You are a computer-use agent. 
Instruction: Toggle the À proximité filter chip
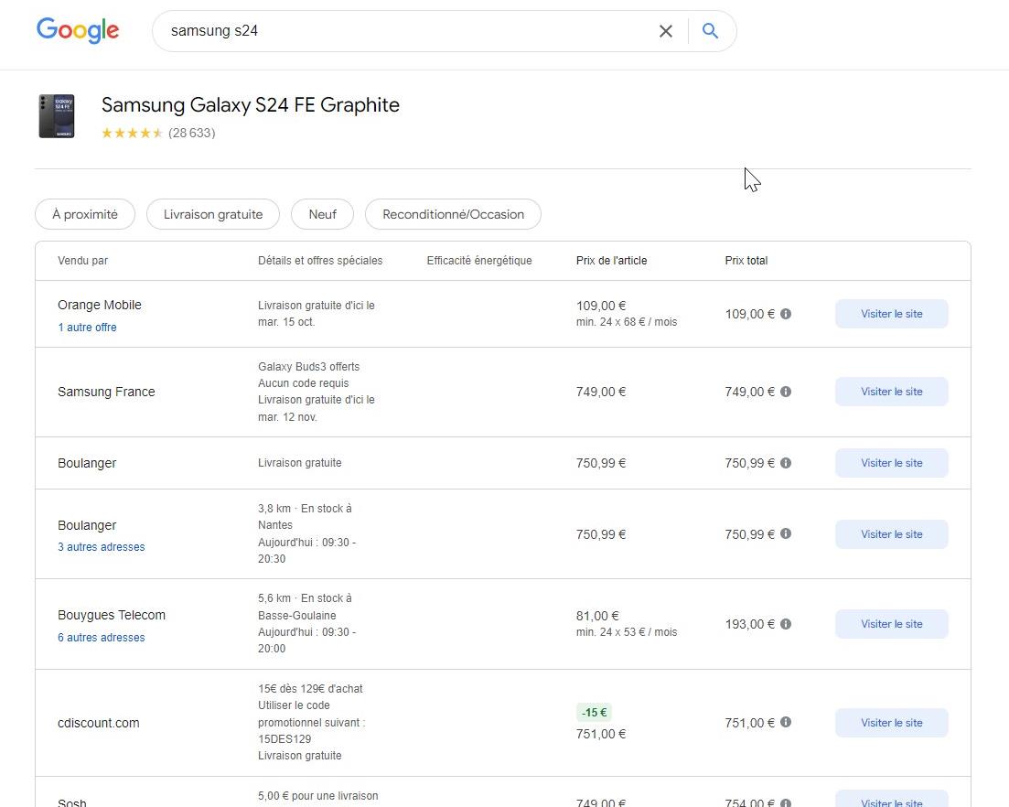(85, 214)
